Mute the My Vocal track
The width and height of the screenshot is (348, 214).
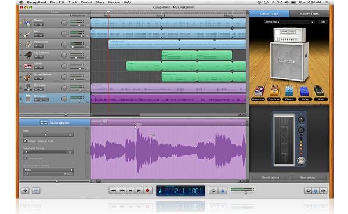pyautogui.click(x=36, y=89)
